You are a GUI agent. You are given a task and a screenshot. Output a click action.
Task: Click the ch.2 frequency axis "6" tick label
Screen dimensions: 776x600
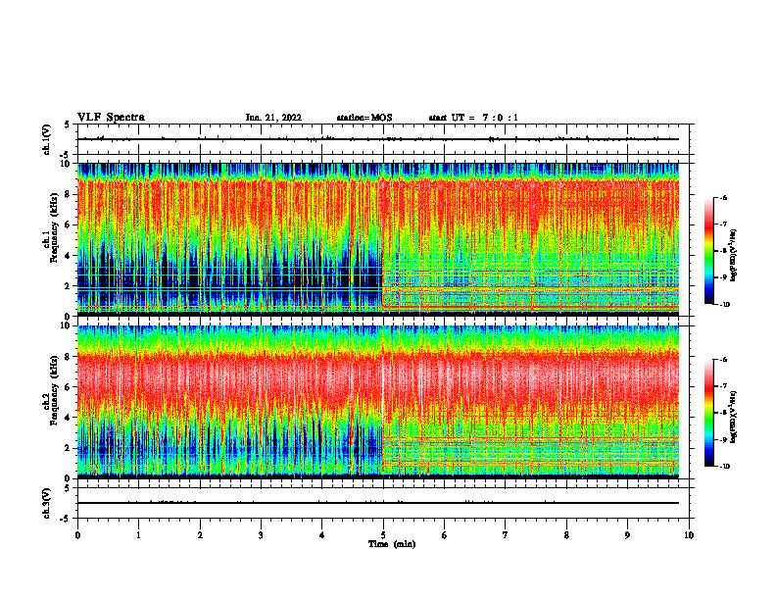tap(69, 387)
